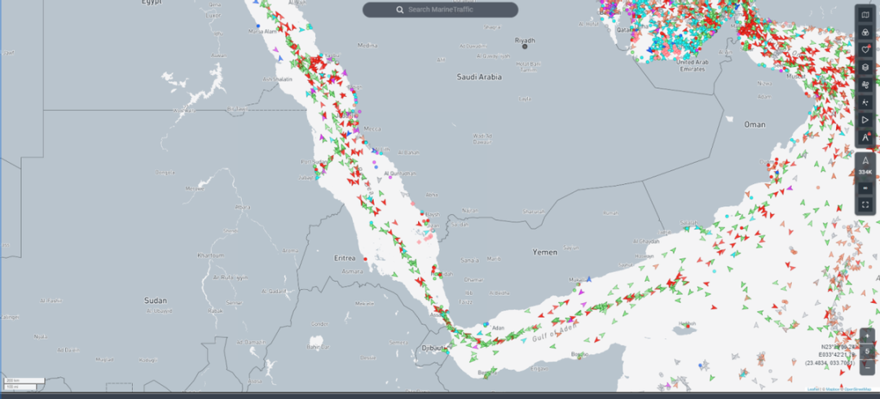Open the My Fleets heart icon

[x=865, y=50]
